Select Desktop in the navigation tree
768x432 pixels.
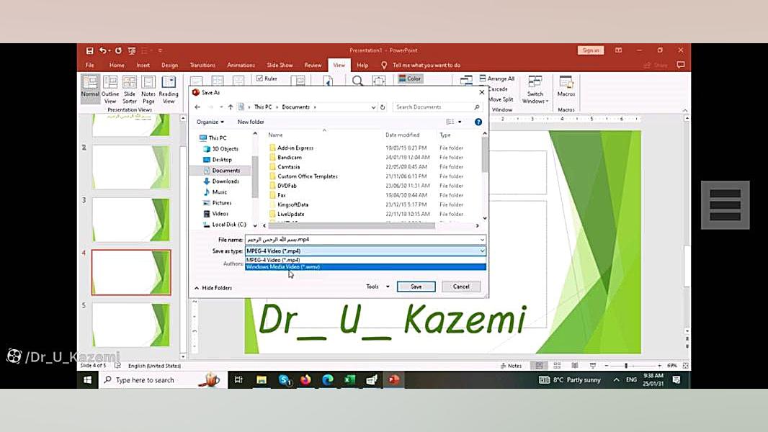221,160
